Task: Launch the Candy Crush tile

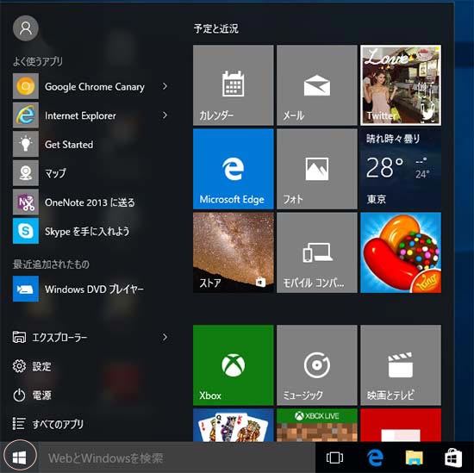Action: point(401,252)
